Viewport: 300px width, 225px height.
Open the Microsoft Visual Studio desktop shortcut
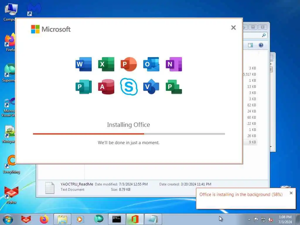pyautogui.click(x=8, y=107)
